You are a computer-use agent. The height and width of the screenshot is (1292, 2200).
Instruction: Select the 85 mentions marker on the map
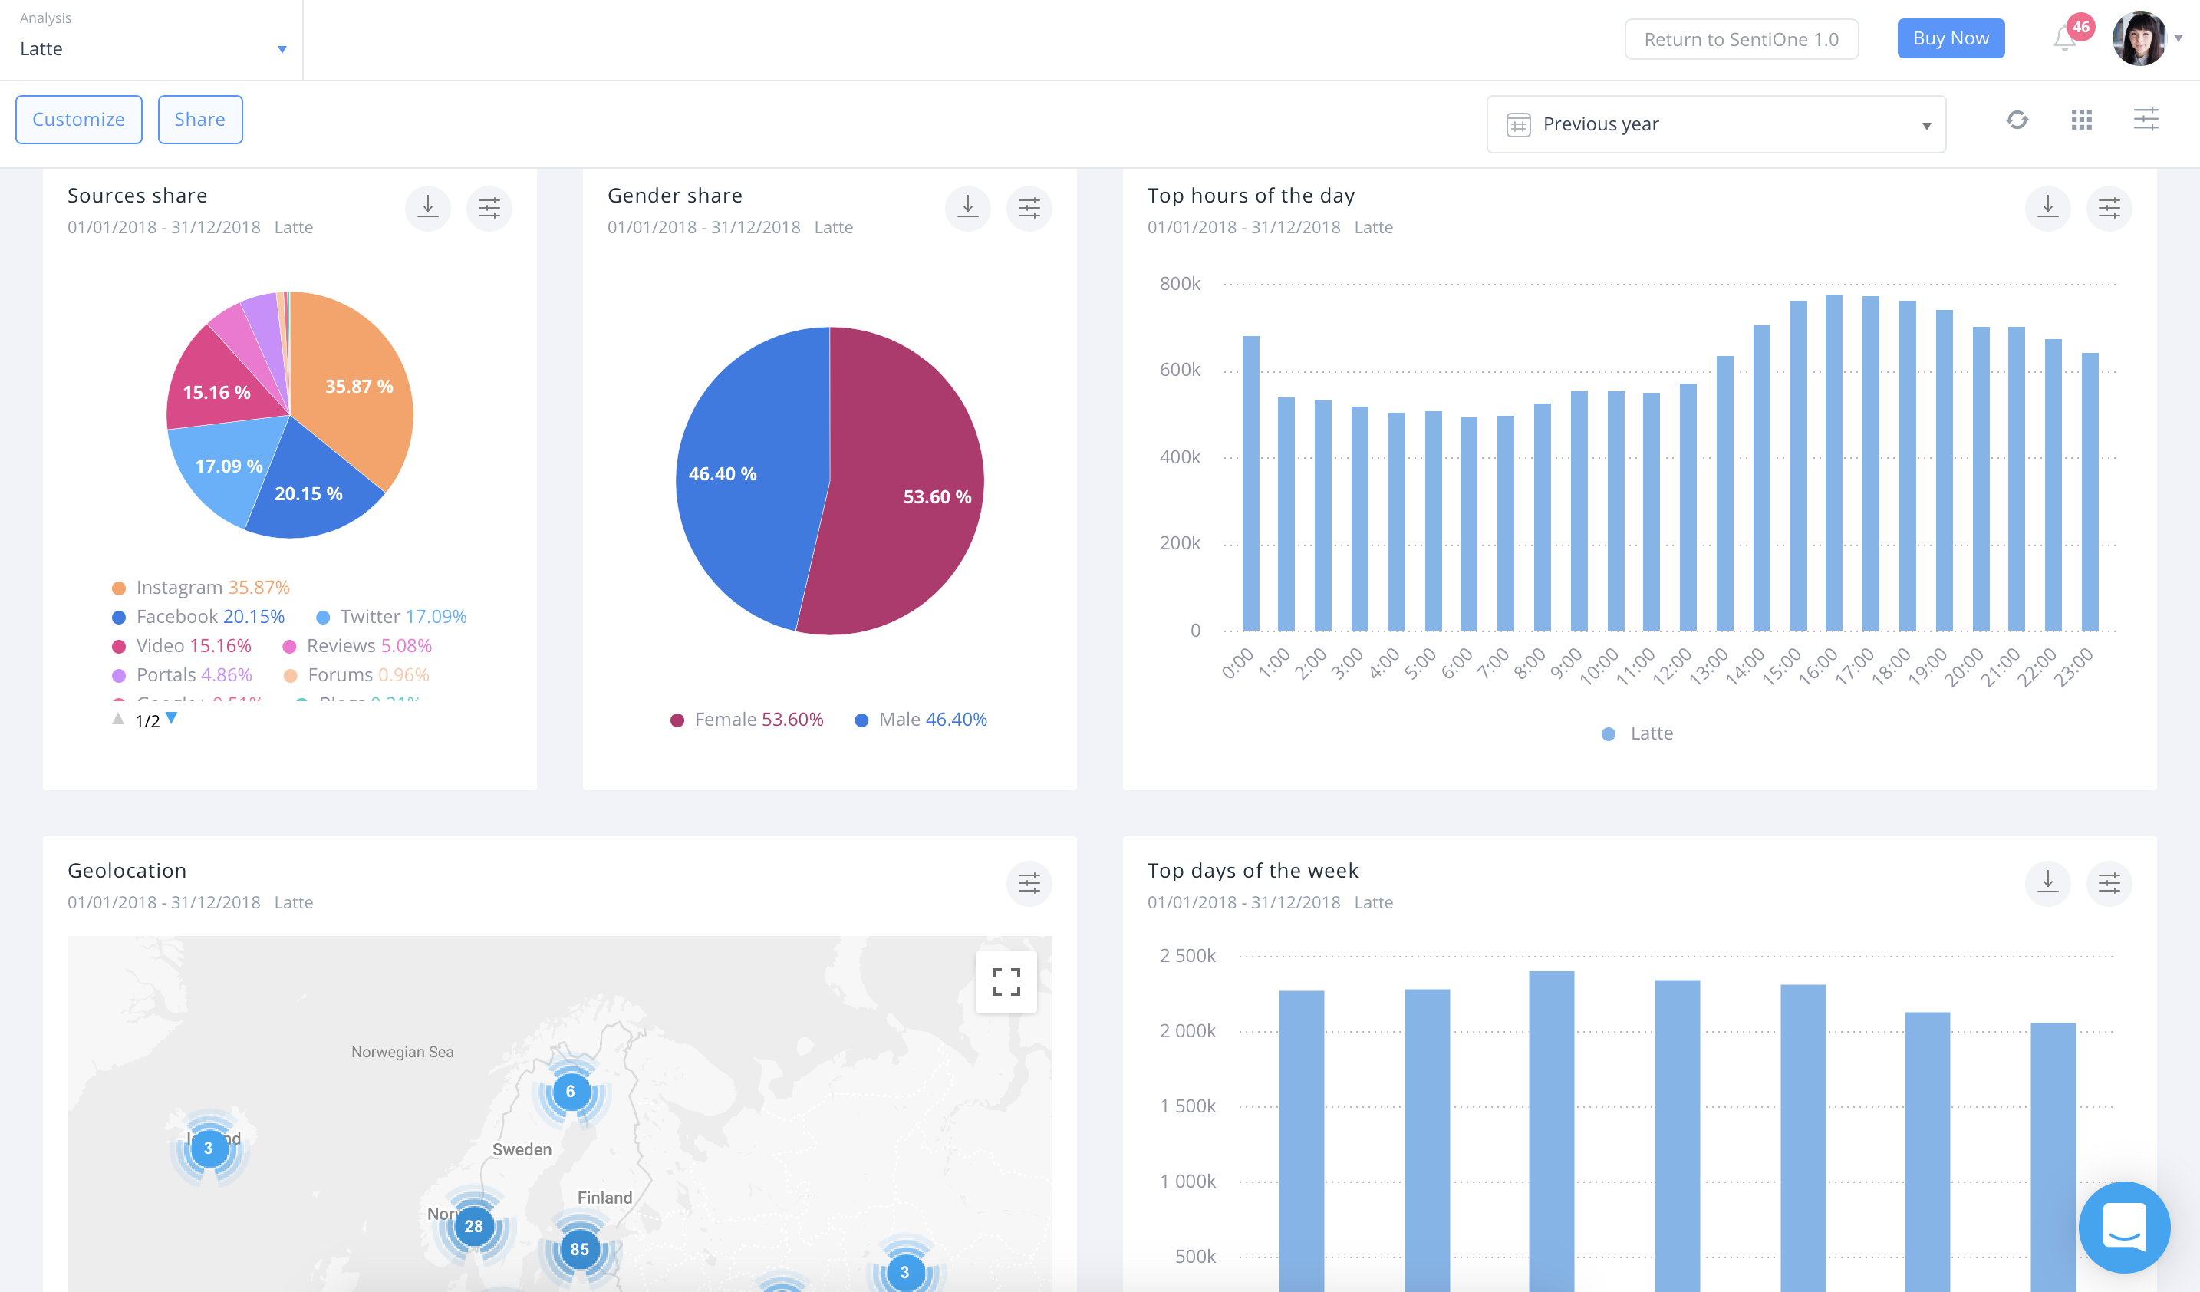579,1249
